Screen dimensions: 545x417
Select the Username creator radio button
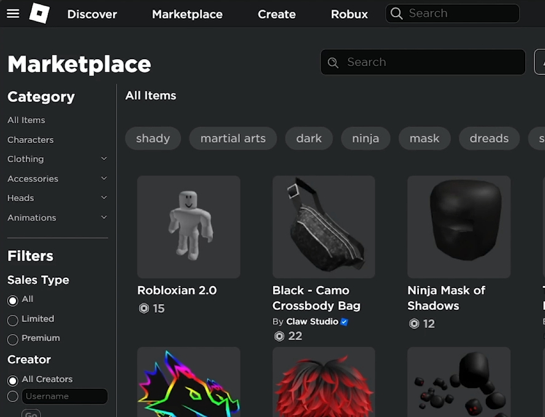(13, 396)
